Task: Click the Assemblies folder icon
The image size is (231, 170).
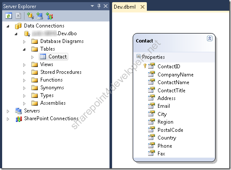Action: pyautogui.click(x=35, y=103)
